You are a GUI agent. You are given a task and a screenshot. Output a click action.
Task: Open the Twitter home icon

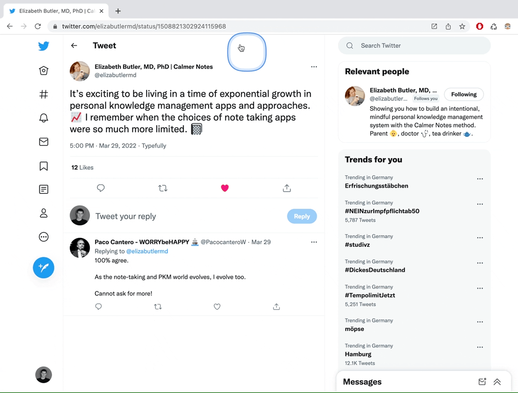(44, 71)
